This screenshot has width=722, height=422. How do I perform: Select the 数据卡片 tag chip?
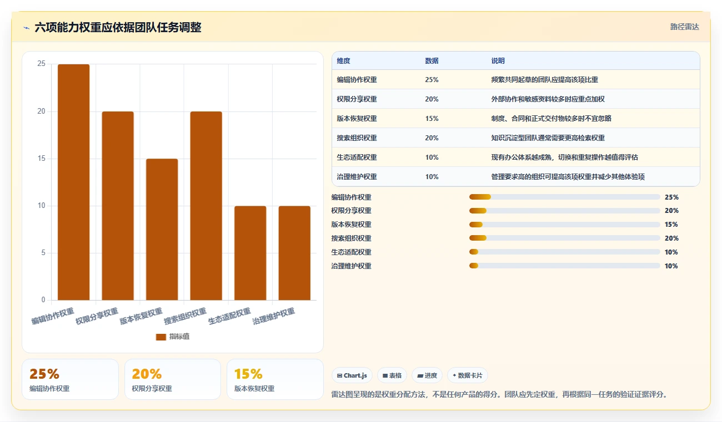pos(468,375)
